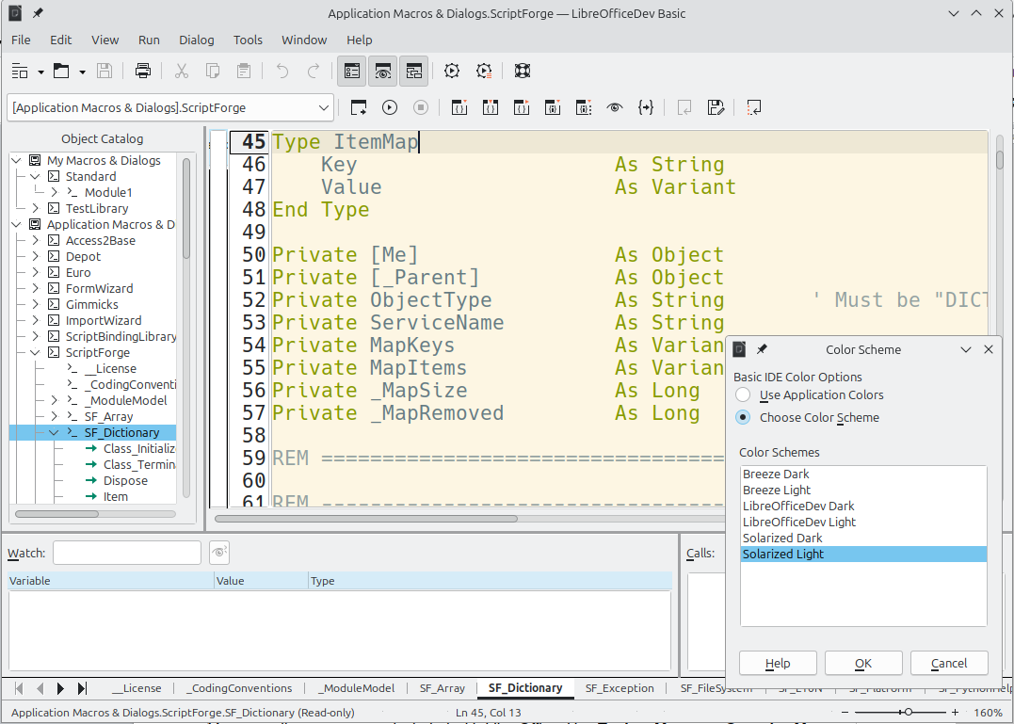Export the source as BASIC file
The height and width of the screenshot is (724, 1014).
point(716,106)
